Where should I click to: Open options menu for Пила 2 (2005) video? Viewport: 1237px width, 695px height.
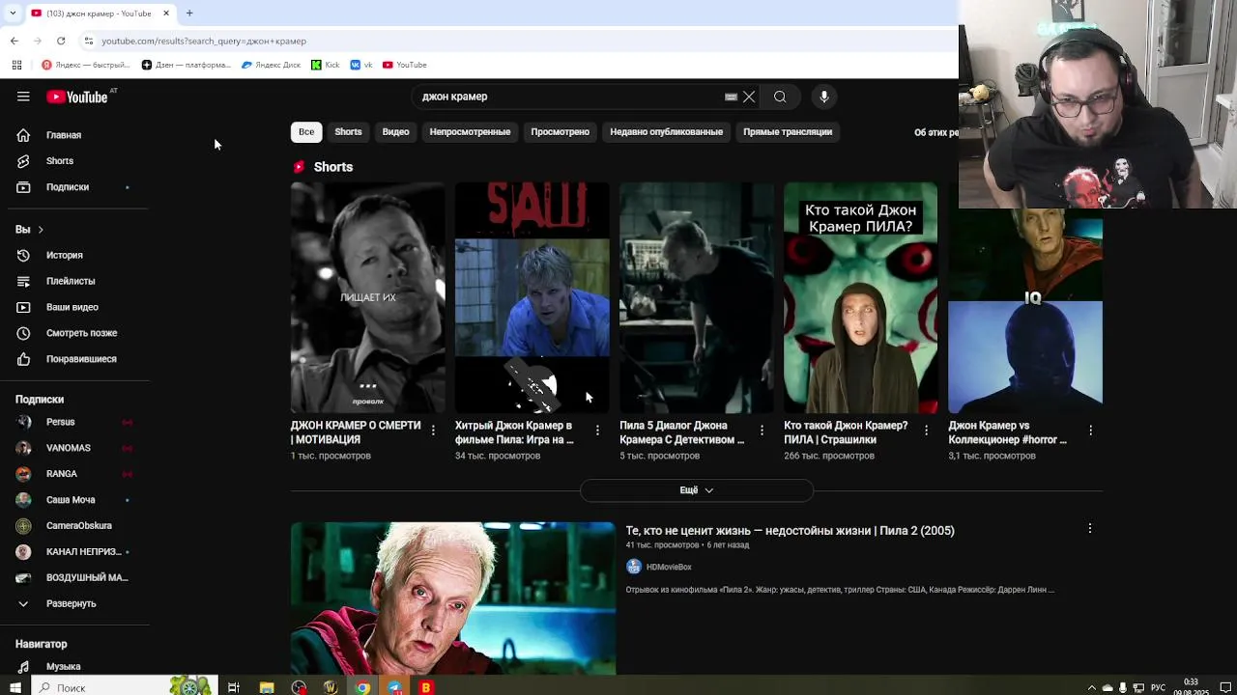click(x=1089, y=529)
